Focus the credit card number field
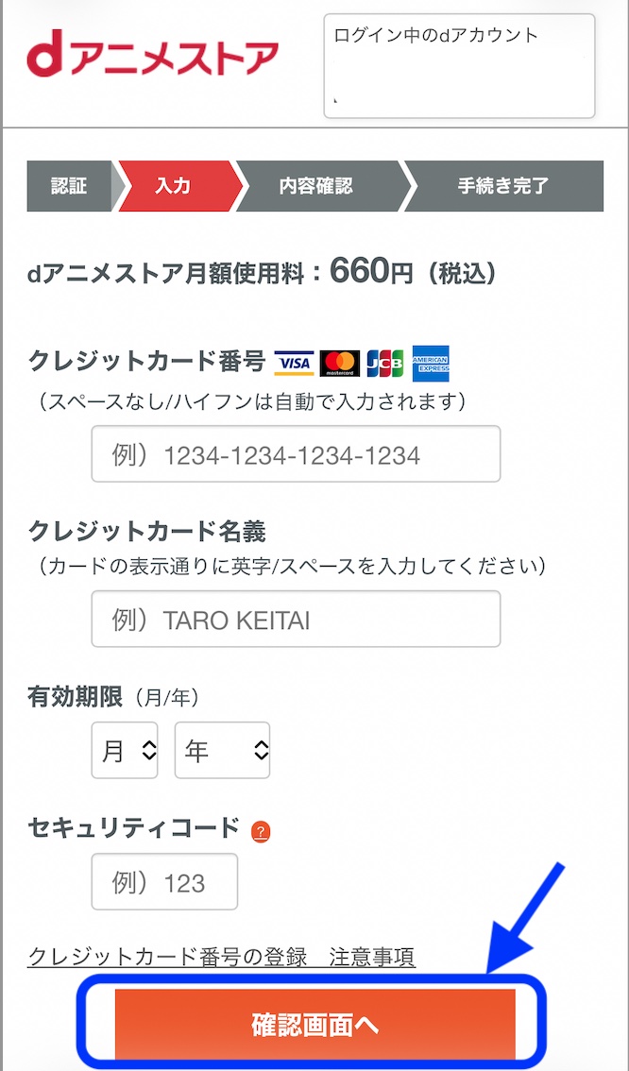 click(x=296, y=454)
